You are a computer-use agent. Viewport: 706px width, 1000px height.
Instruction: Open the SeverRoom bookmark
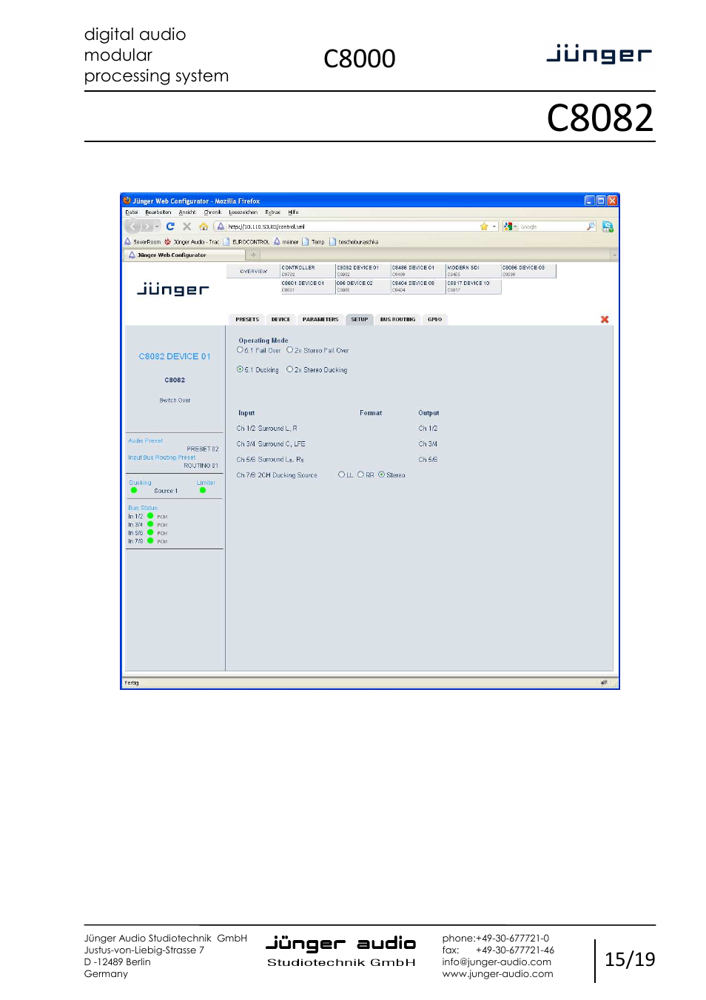(x=143, y=242)
